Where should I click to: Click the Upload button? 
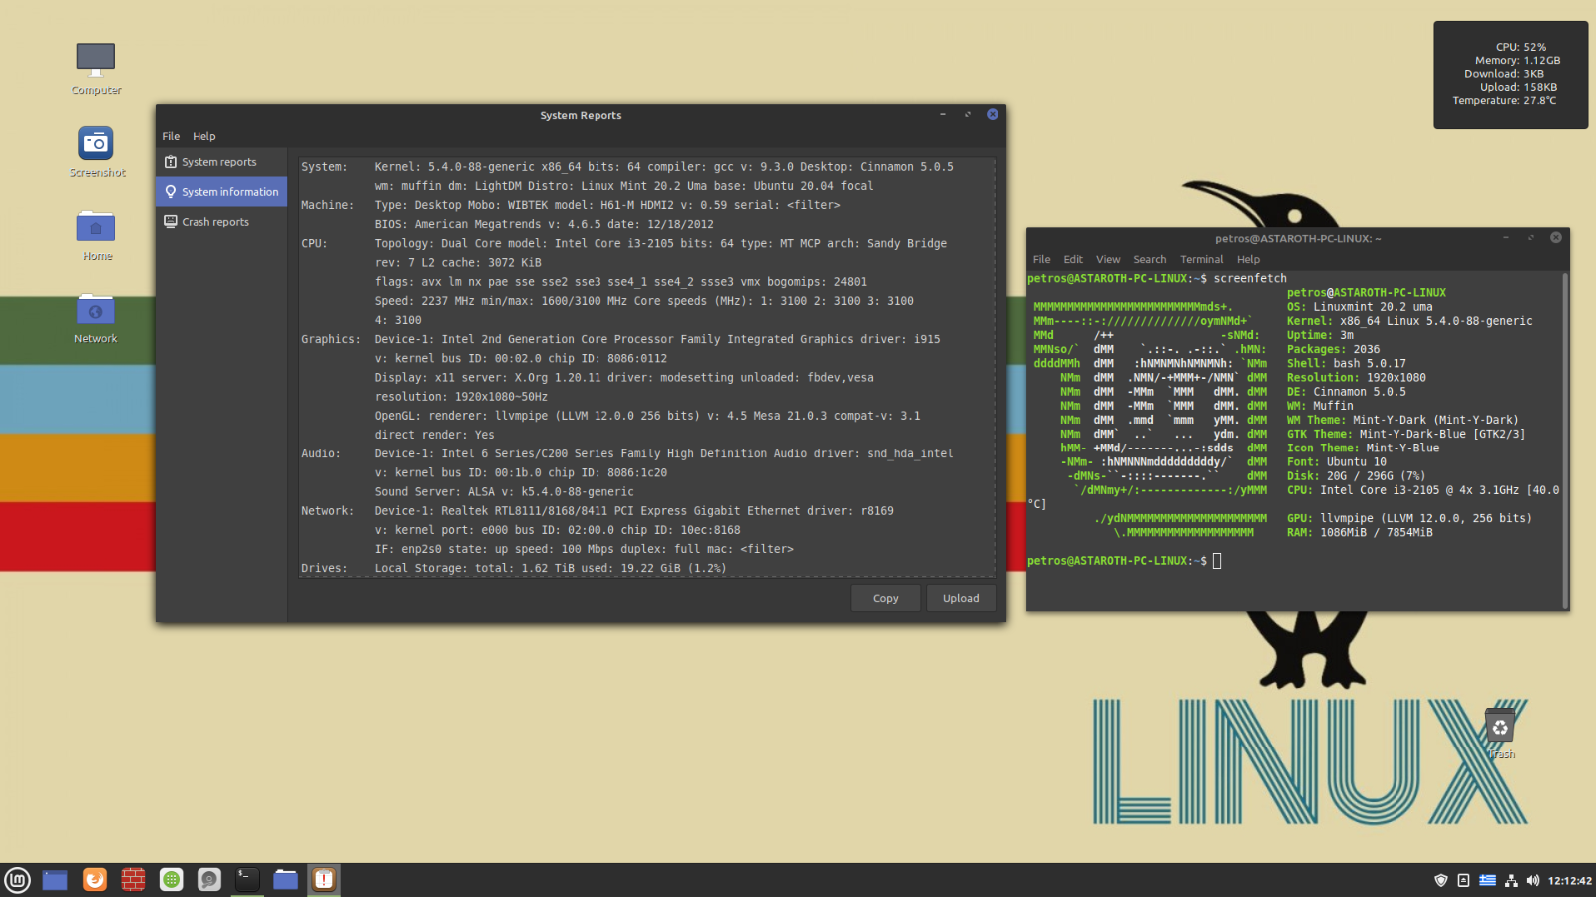[x=961, y=598]
